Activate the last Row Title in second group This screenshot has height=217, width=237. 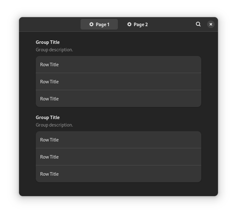pos(118,174)
